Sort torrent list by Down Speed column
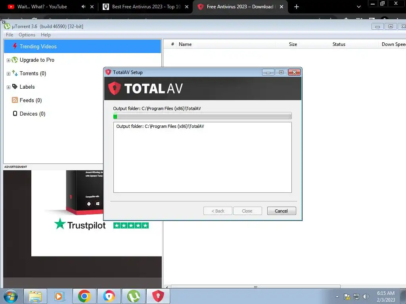 [x=394, y=44]
